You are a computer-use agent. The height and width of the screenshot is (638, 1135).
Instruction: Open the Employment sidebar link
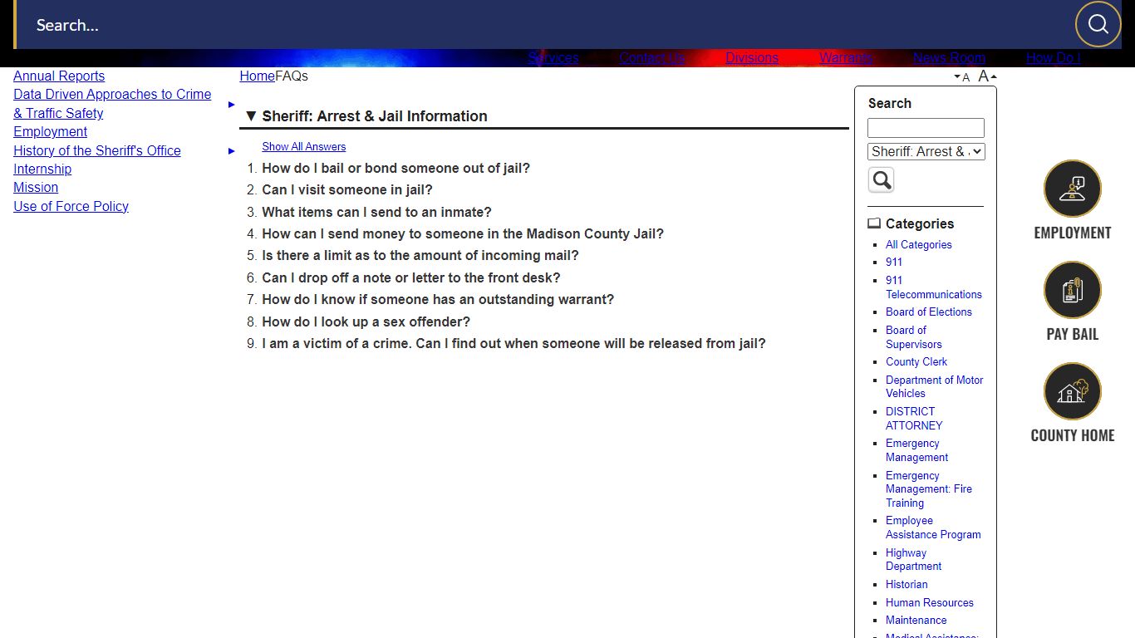coord(50,132)
